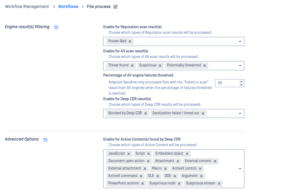293x190 pixels.
Task: Remove the Known Bad tag
Action: coord(130,41)
